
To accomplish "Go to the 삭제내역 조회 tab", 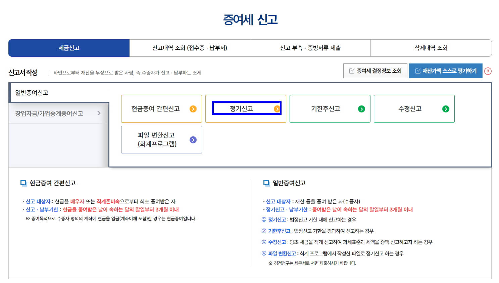I will tap(431, 48).
